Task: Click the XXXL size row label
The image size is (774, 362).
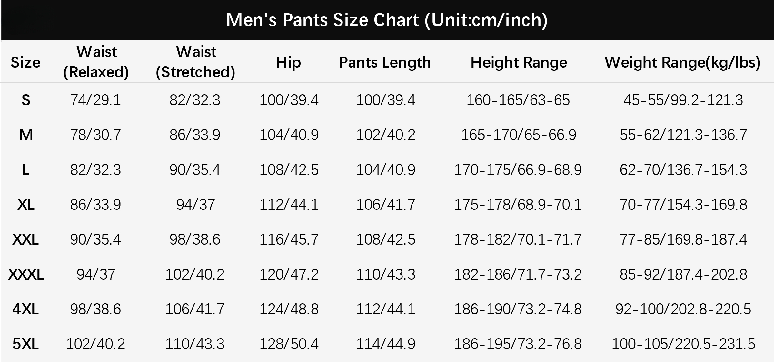Action: click(x=26, y=274)
